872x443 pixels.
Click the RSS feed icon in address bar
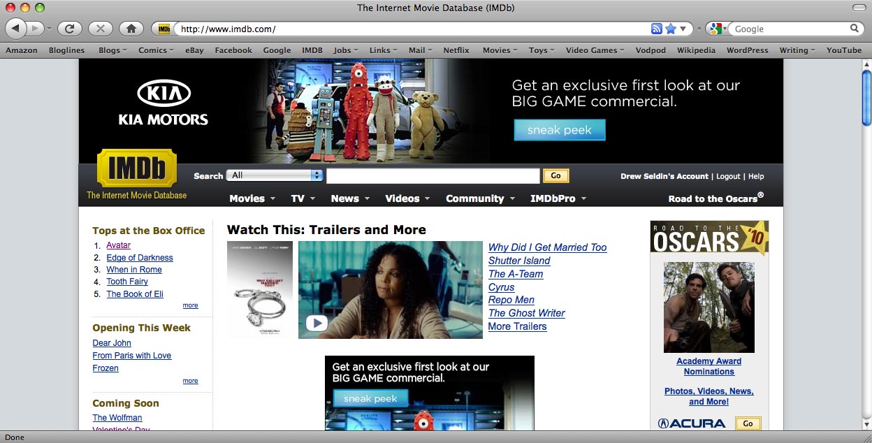[656, 29]
